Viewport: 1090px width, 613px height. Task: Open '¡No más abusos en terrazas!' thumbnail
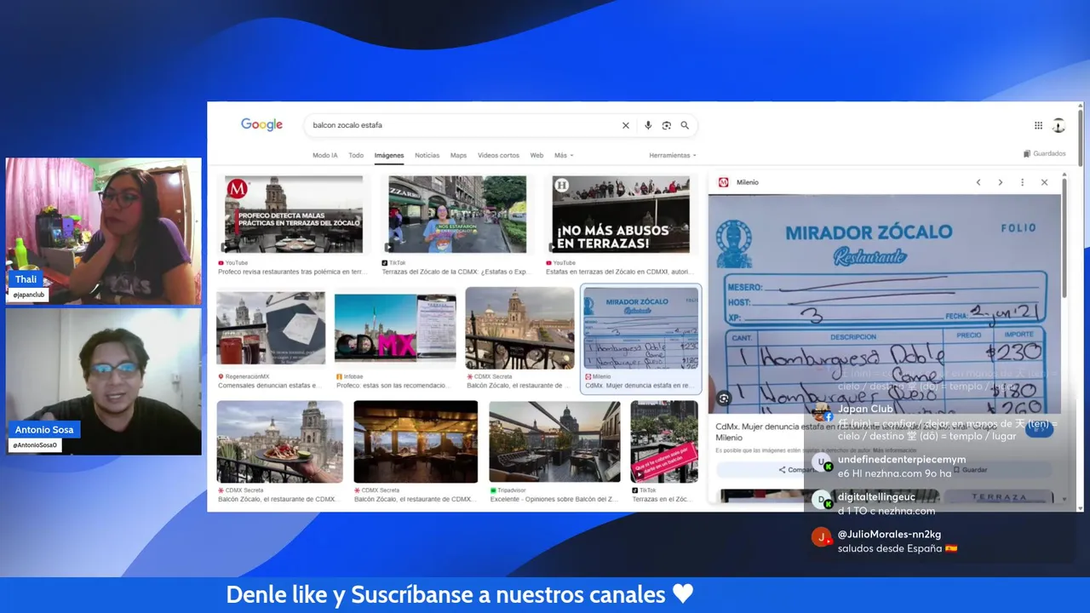click(621, 215)
